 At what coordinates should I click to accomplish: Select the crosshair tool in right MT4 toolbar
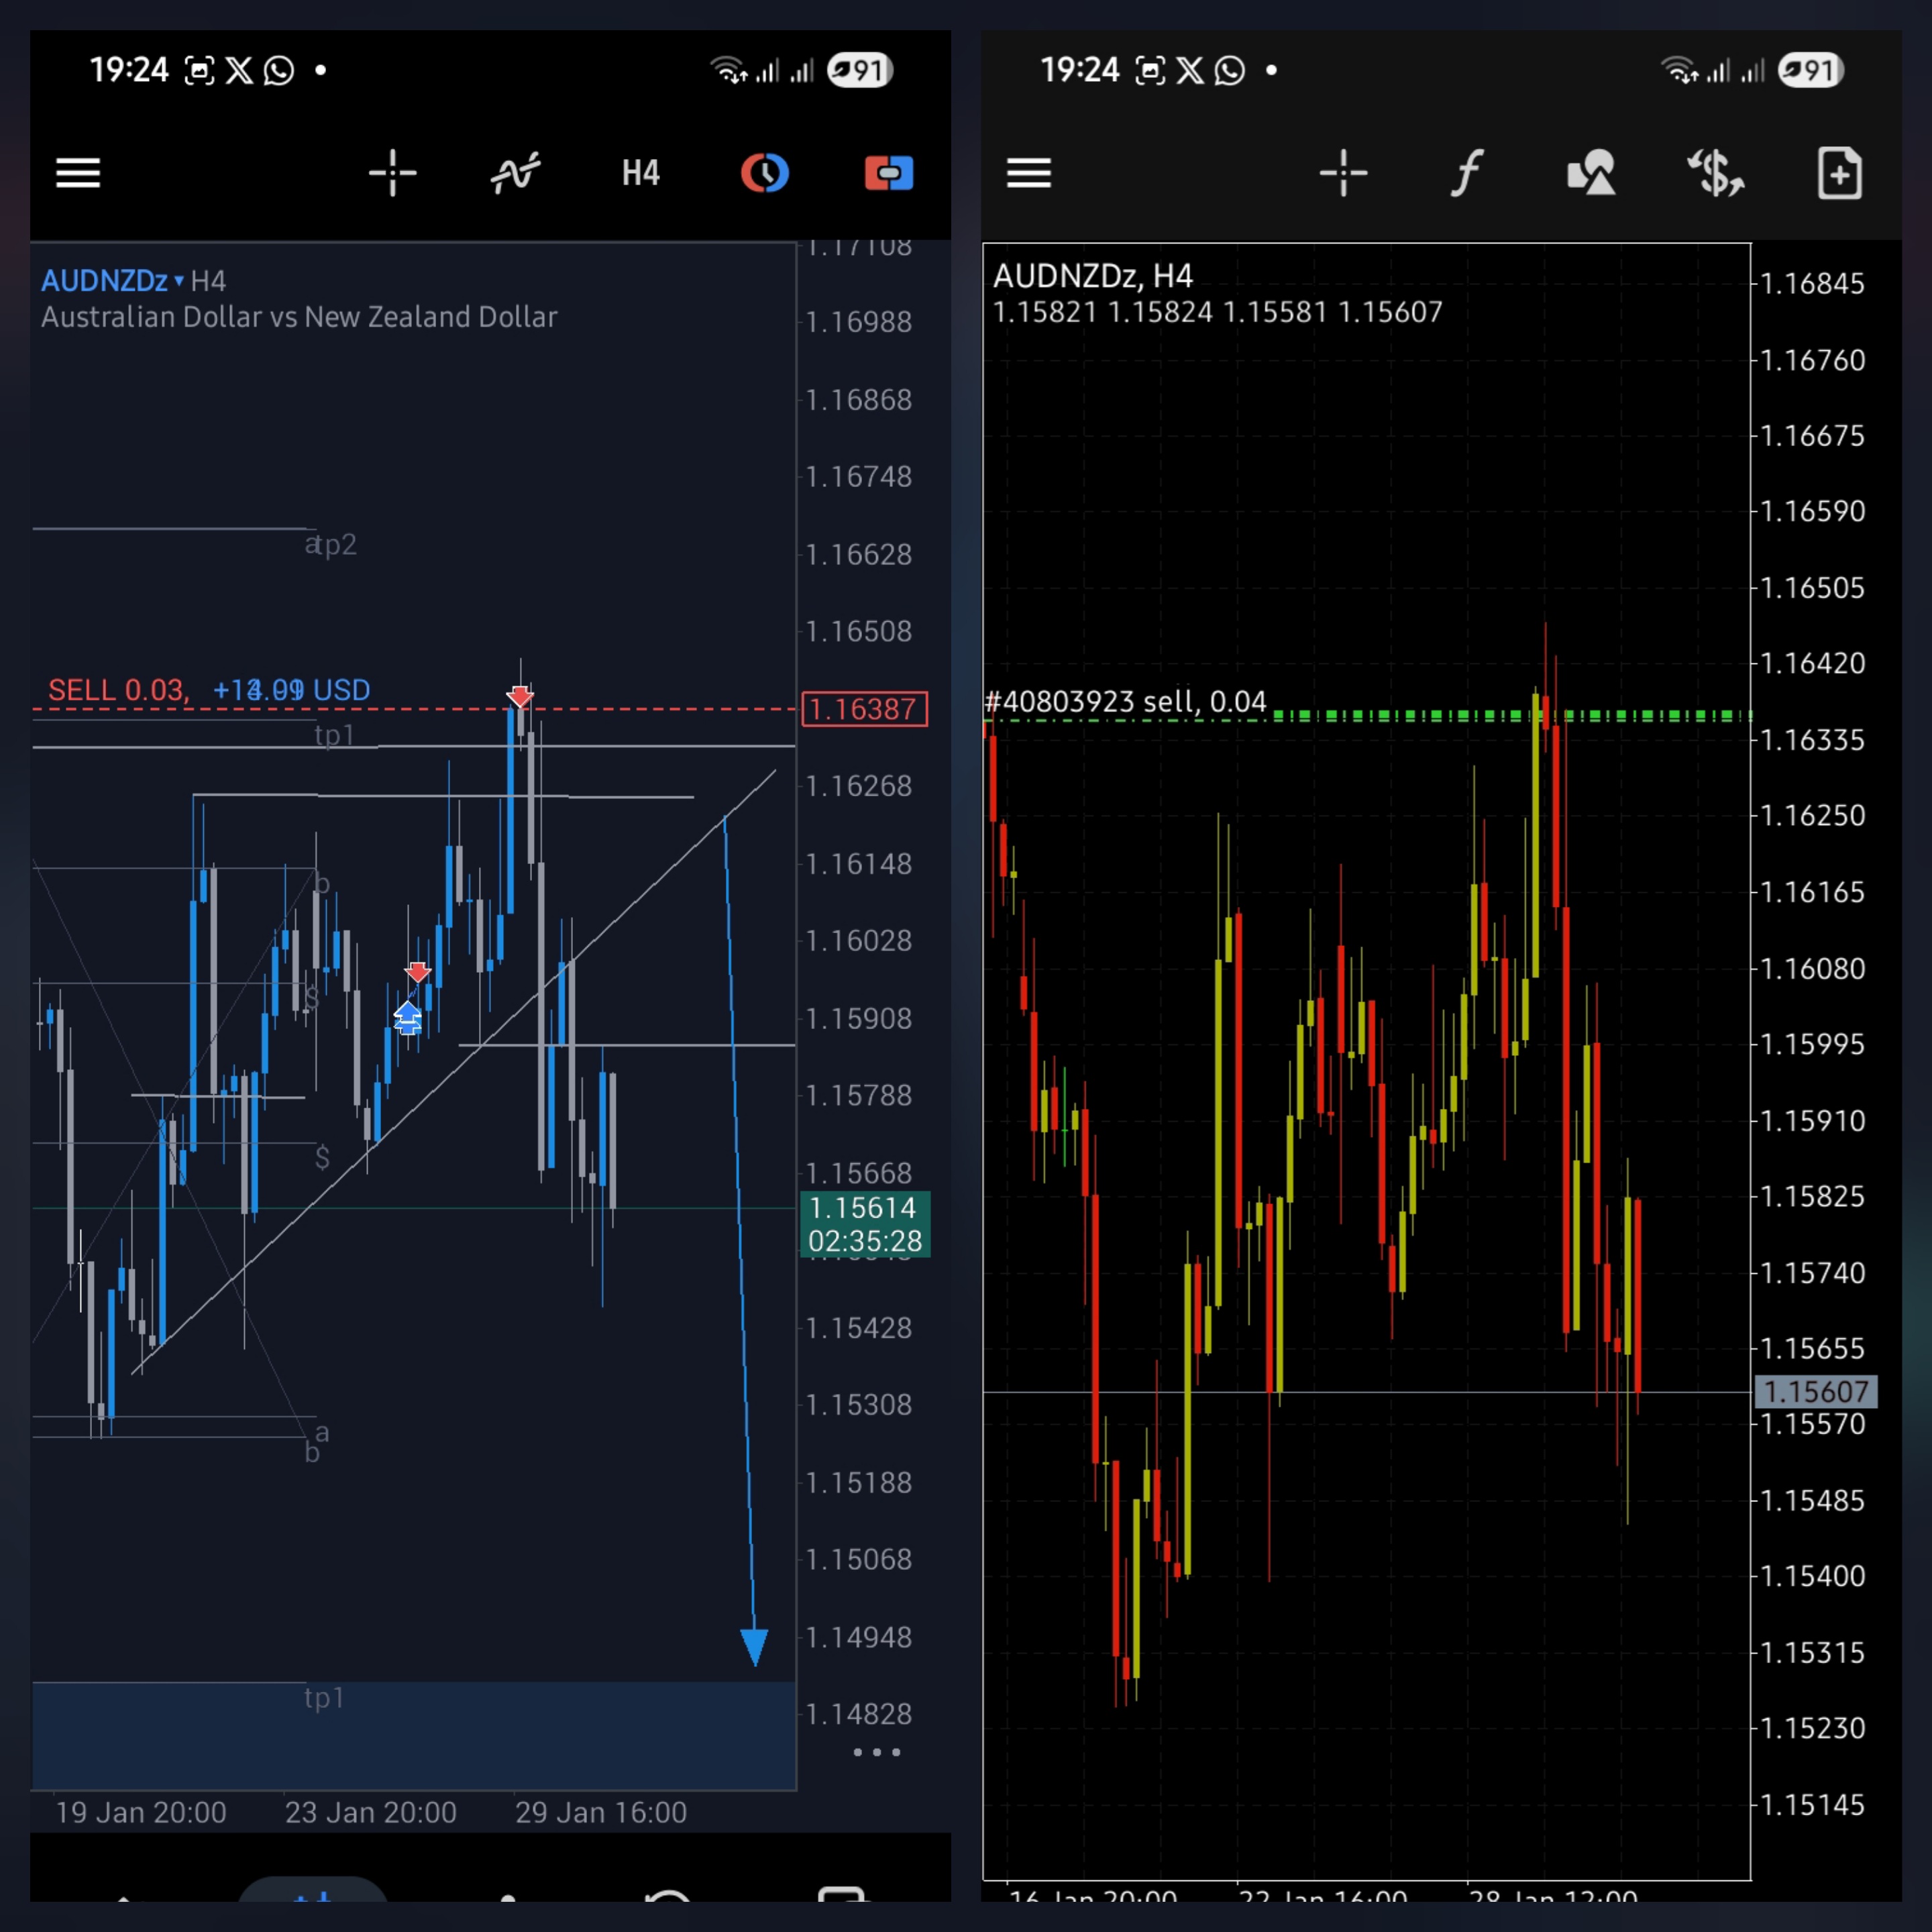click(x=1343, y=173)
